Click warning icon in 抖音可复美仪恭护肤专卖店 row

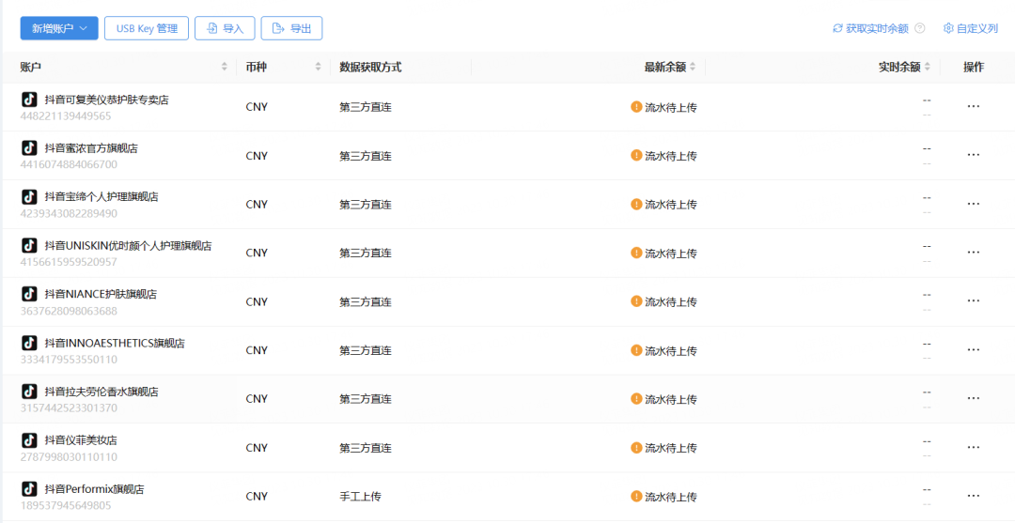tap(636, 107)
